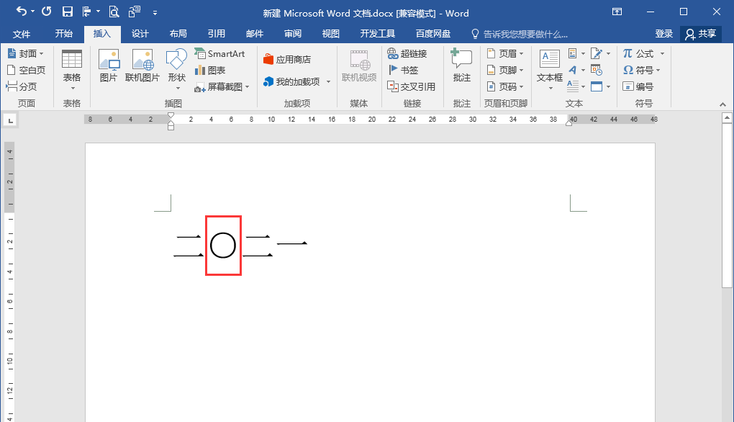
Task: Open the Ω 符号 (Symbol) menu
Action: tap(641, 70)
